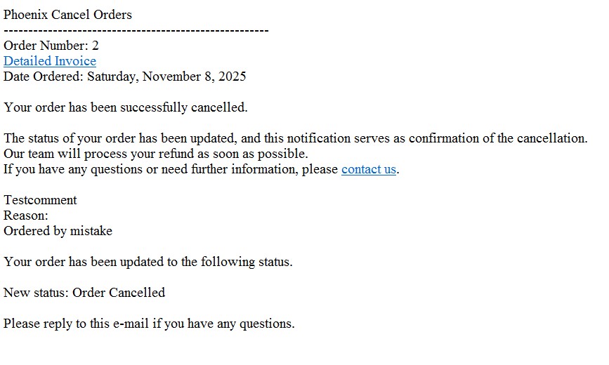Open the Detailed Invoice link
Viewport: 609px width, 365px height.
pos(50,61)
